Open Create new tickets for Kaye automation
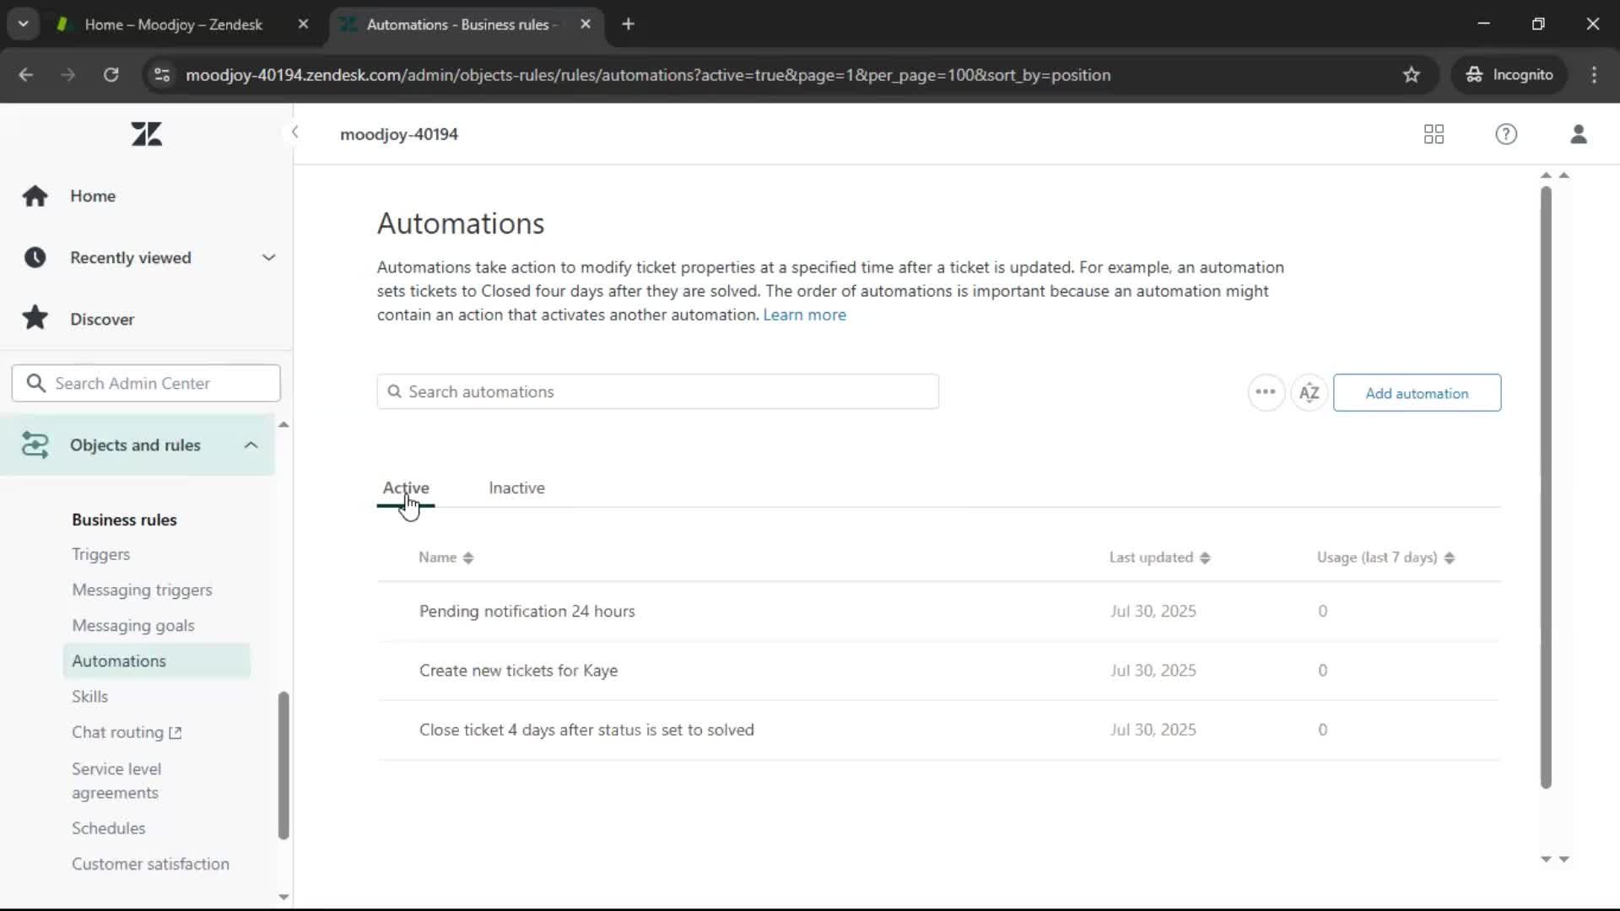1620x911 pixels. coord(518,671)
